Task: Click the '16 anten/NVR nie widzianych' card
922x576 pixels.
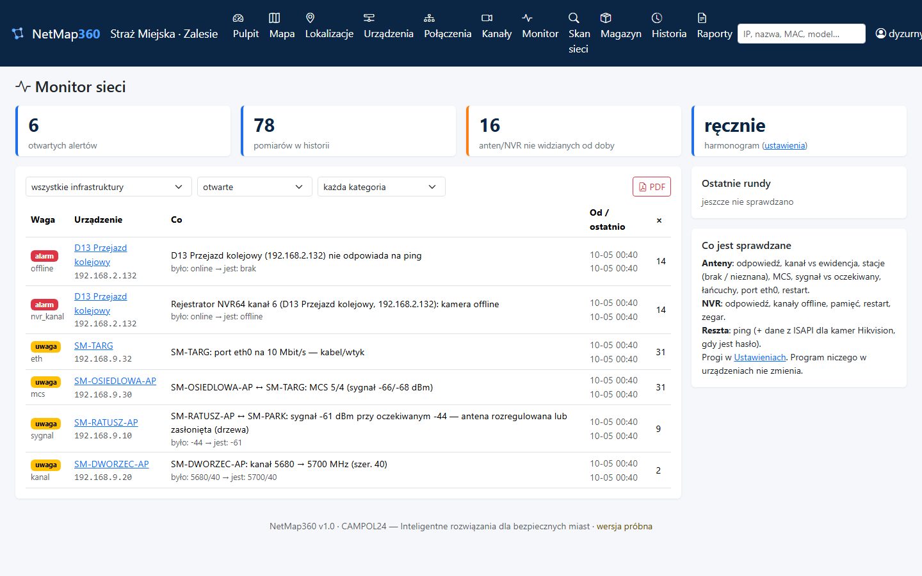Action: tap(574, 131)
